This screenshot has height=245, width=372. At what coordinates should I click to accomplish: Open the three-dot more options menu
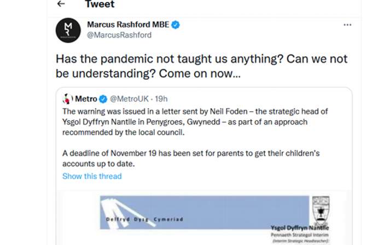coord(347,25)
